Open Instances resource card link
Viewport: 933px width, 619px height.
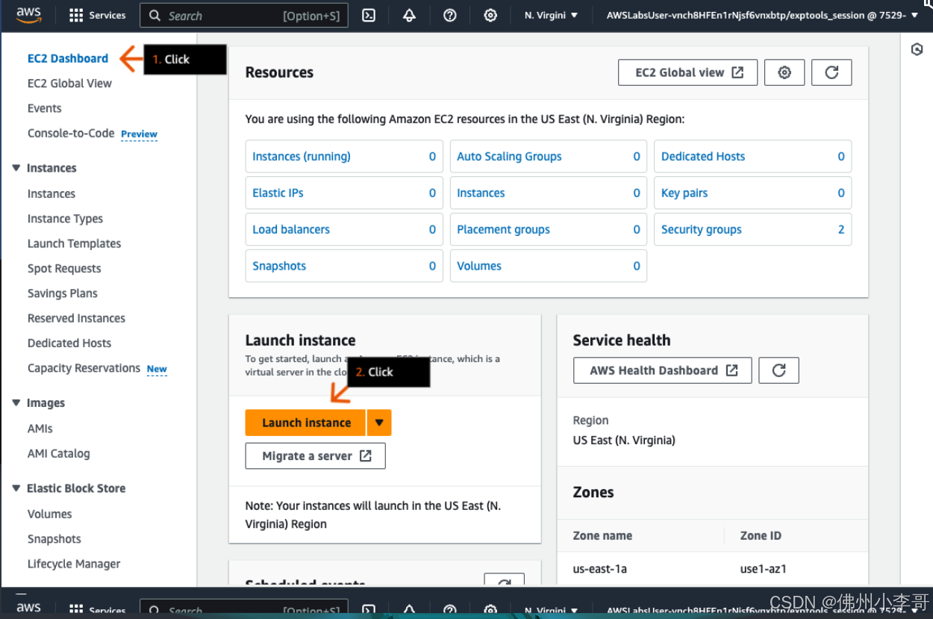tap(481, 193)
